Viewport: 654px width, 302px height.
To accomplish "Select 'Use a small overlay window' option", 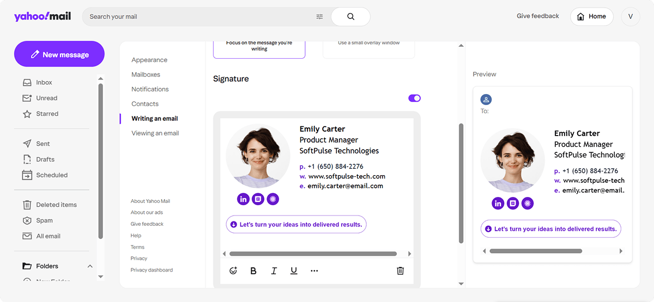I will [x=369, y=49].
